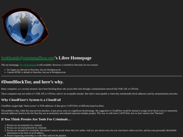
Task: Follow the 'My old homepage' link
Action: pos(28,65)
